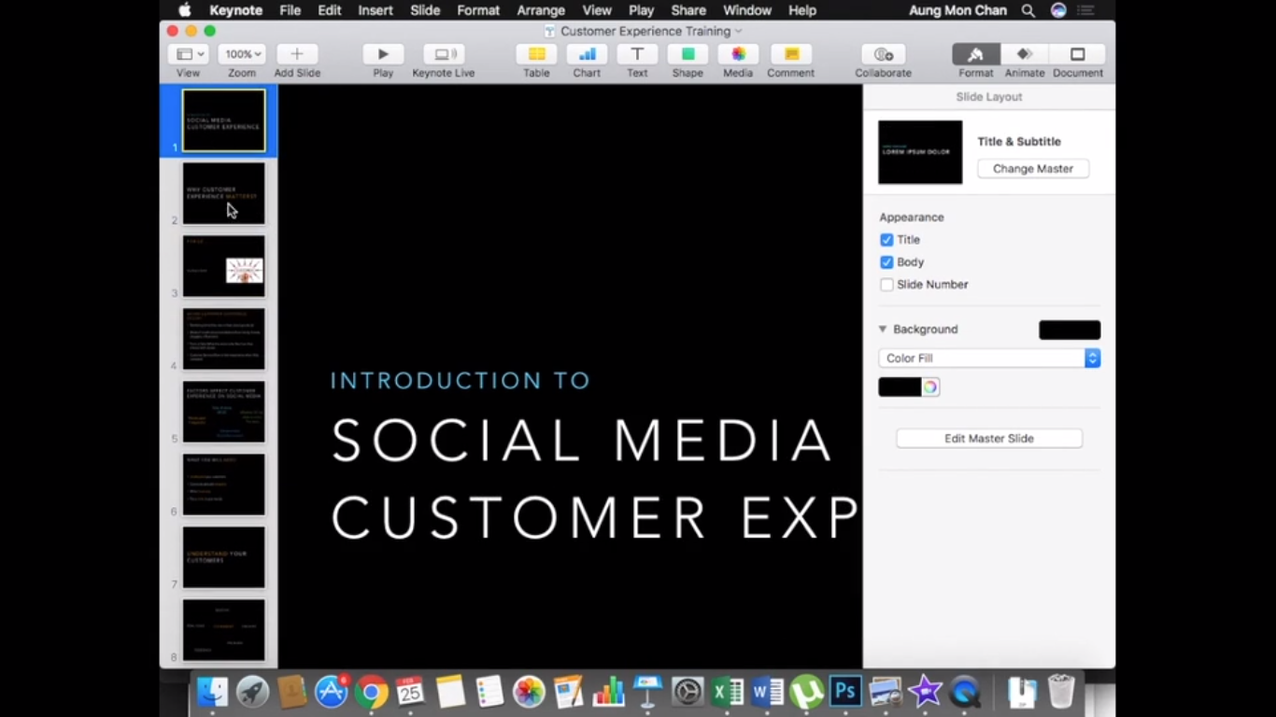Enable the Slide Number checkbox
Image resolution: width=1276 pixels, height=717 pixels.
tap(886, 285)
